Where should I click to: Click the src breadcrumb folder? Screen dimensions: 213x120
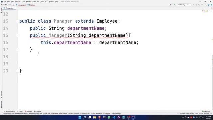13,5
